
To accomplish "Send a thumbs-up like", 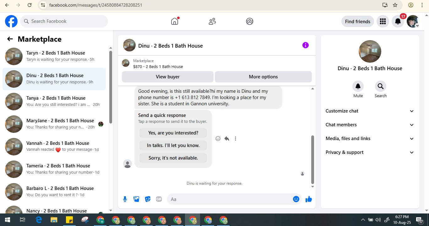I will (x=309, y=199).
